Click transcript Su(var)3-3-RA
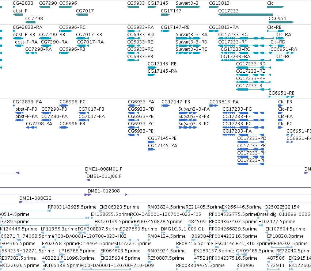Screen dimensions: 311x271 click(191, 34)
